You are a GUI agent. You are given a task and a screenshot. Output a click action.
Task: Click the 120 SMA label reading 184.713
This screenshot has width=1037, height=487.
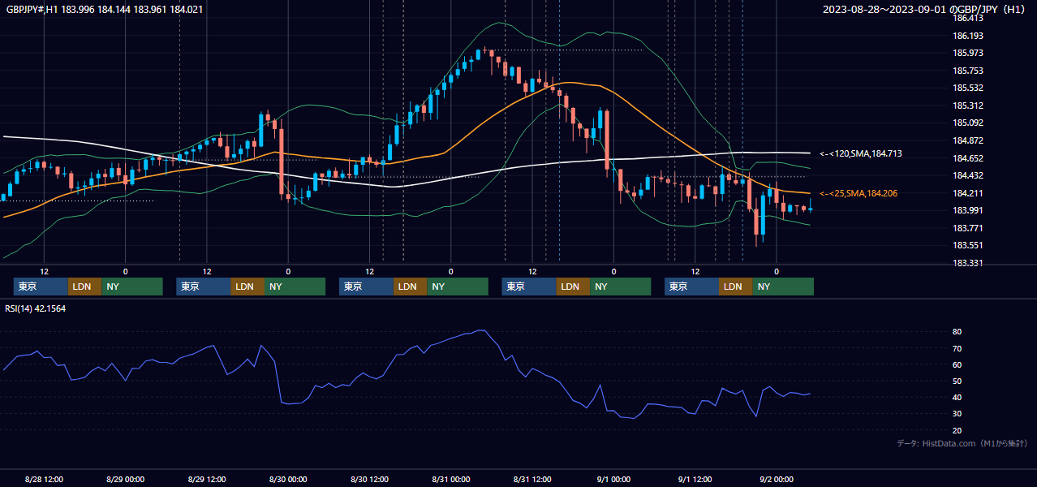[x=861, y=153]
